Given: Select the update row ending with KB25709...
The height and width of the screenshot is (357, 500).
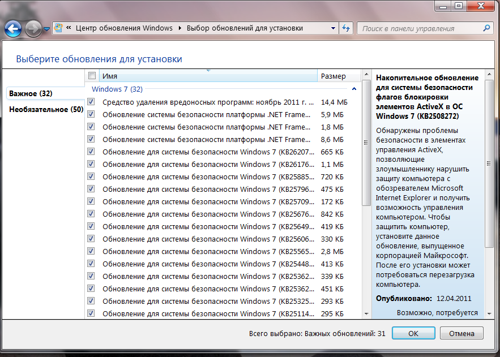Looking at the screenshot, I should click(x=223, y=201).
